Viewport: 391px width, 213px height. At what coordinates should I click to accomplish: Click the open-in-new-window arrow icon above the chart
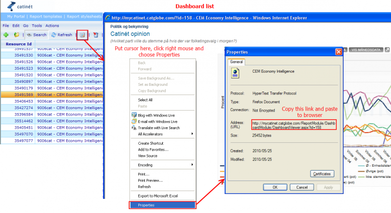tap(387, 50)
